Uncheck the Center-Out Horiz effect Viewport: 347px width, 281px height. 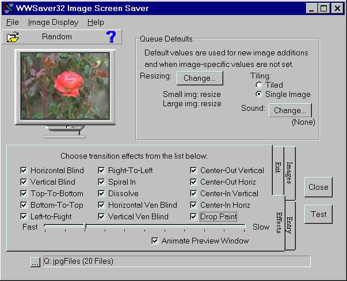click(x=193, y=182)
